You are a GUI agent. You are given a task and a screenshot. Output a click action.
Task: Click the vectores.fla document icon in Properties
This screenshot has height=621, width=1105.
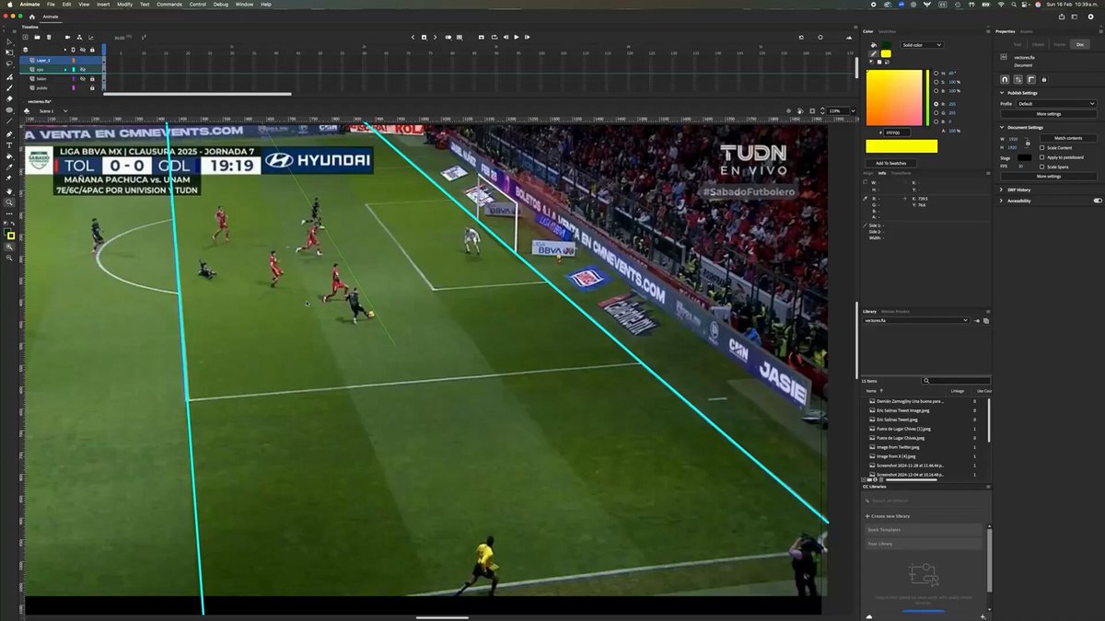click(x=1004, y=57)
